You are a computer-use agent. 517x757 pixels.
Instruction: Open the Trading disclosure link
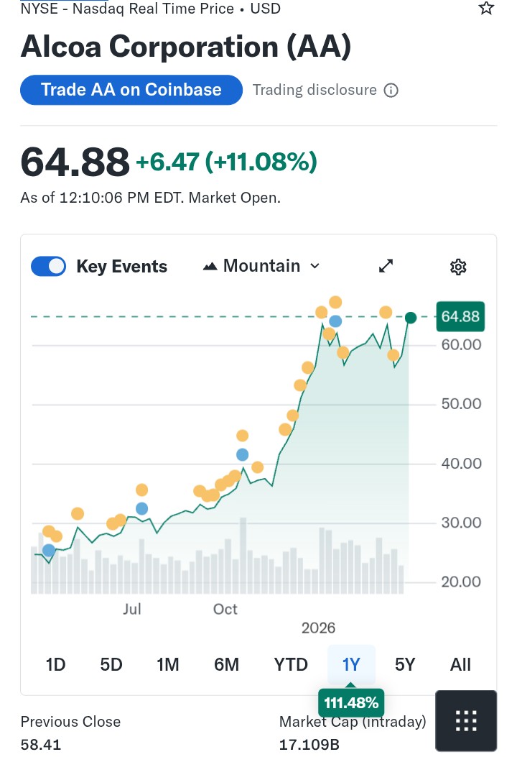[315, 90]
